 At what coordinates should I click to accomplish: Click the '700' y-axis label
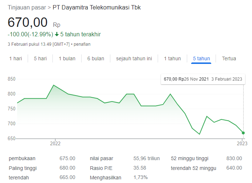coord(12,123)
